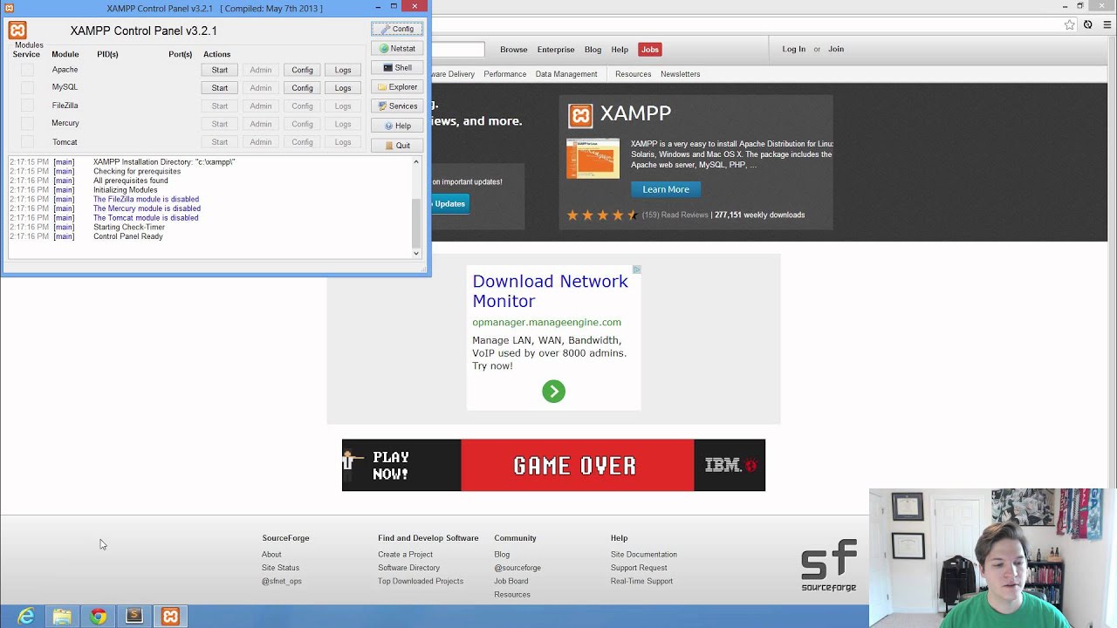
Task: Open Site Documentation footer link
Action: [x=644, y=555]
